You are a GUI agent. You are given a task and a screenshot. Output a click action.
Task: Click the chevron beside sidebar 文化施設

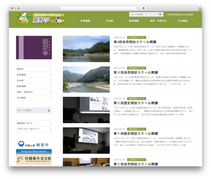point(51,98)
